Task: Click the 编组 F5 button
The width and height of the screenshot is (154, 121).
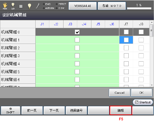Action: point(121,110)
